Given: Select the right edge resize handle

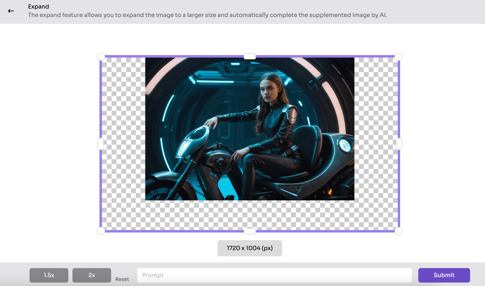Looking at the screenshot, I should 399,144.
